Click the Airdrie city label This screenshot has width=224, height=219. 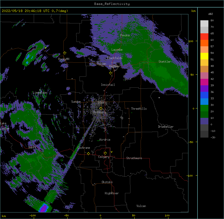point(105,140)
